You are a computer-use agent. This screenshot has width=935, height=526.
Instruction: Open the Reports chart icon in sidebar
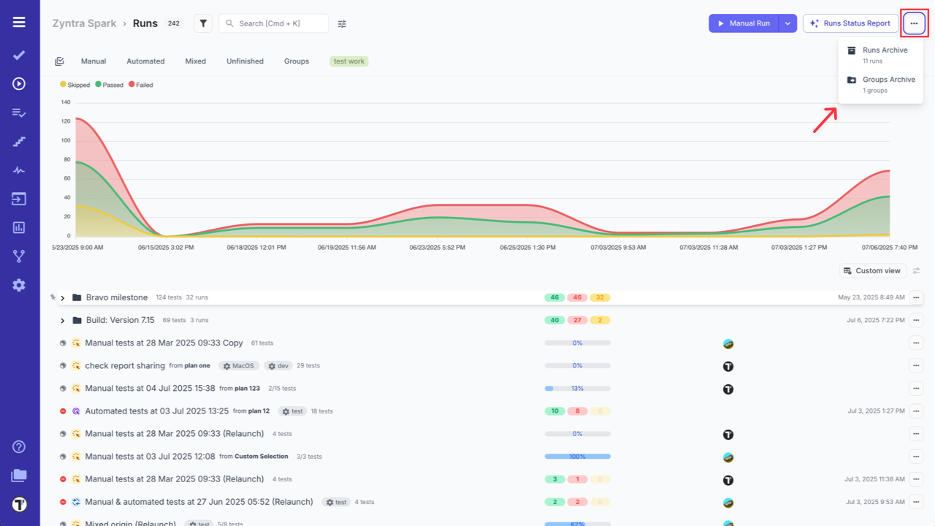[19, 227]
